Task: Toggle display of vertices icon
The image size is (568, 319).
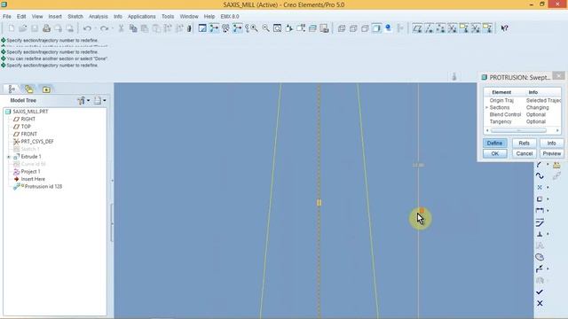Action: click(x=237, y=28)
